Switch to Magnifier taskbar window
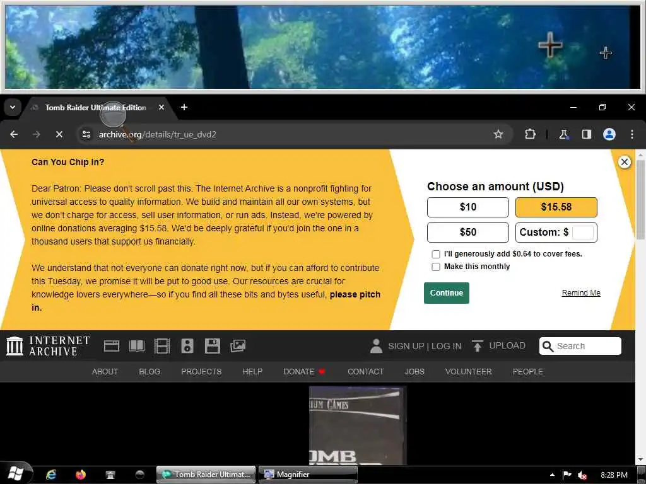The height and width of the screenshot is (484, 646). coord(308,475)
